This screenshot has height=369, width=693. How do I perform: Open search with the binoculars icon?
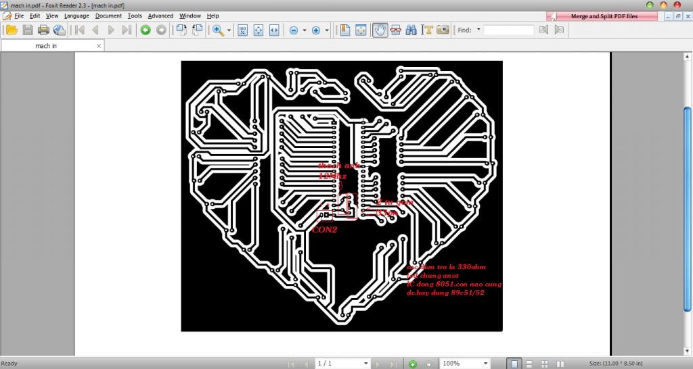tap(411, 30)
